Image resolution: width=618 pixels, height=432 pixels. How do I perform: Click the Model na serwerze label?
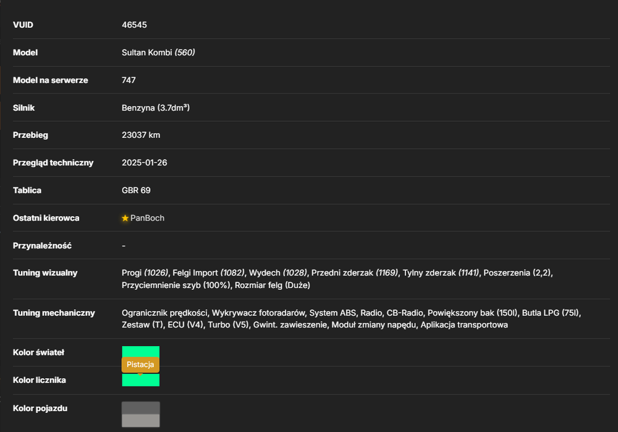pos(51,80)
